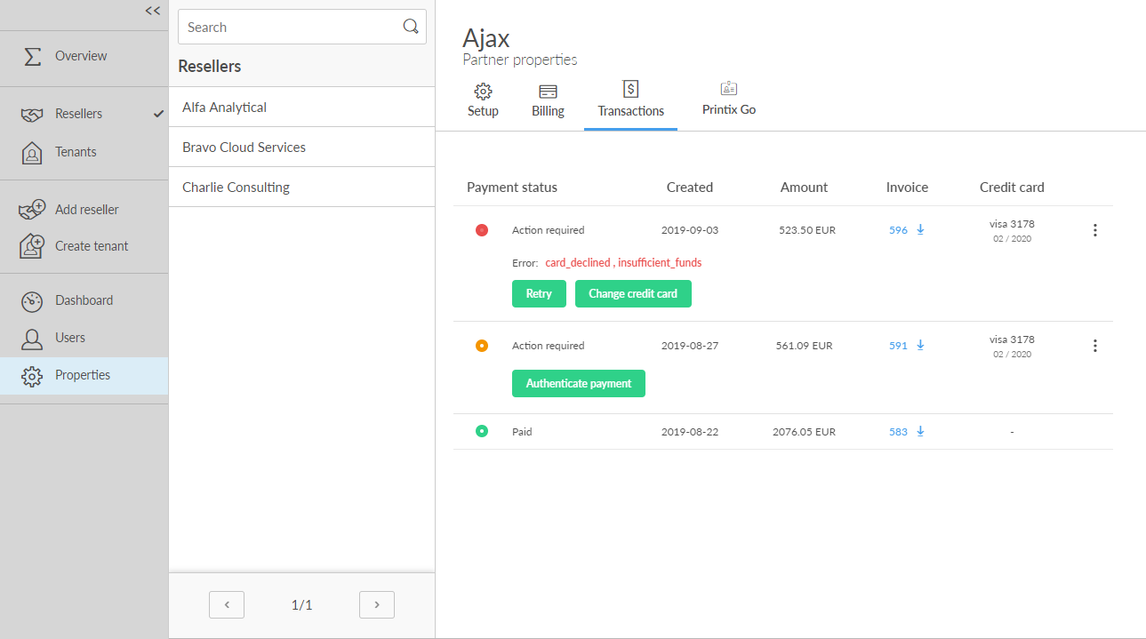Switch to the Billing tab
The image size is (1146, 639).
548,100
